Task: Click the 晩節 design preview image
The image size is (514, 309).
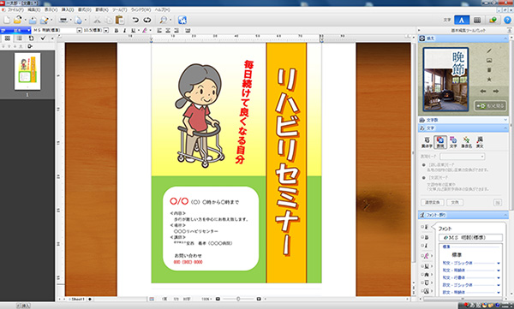Action: pyautogui.click(x=445, y=79)
